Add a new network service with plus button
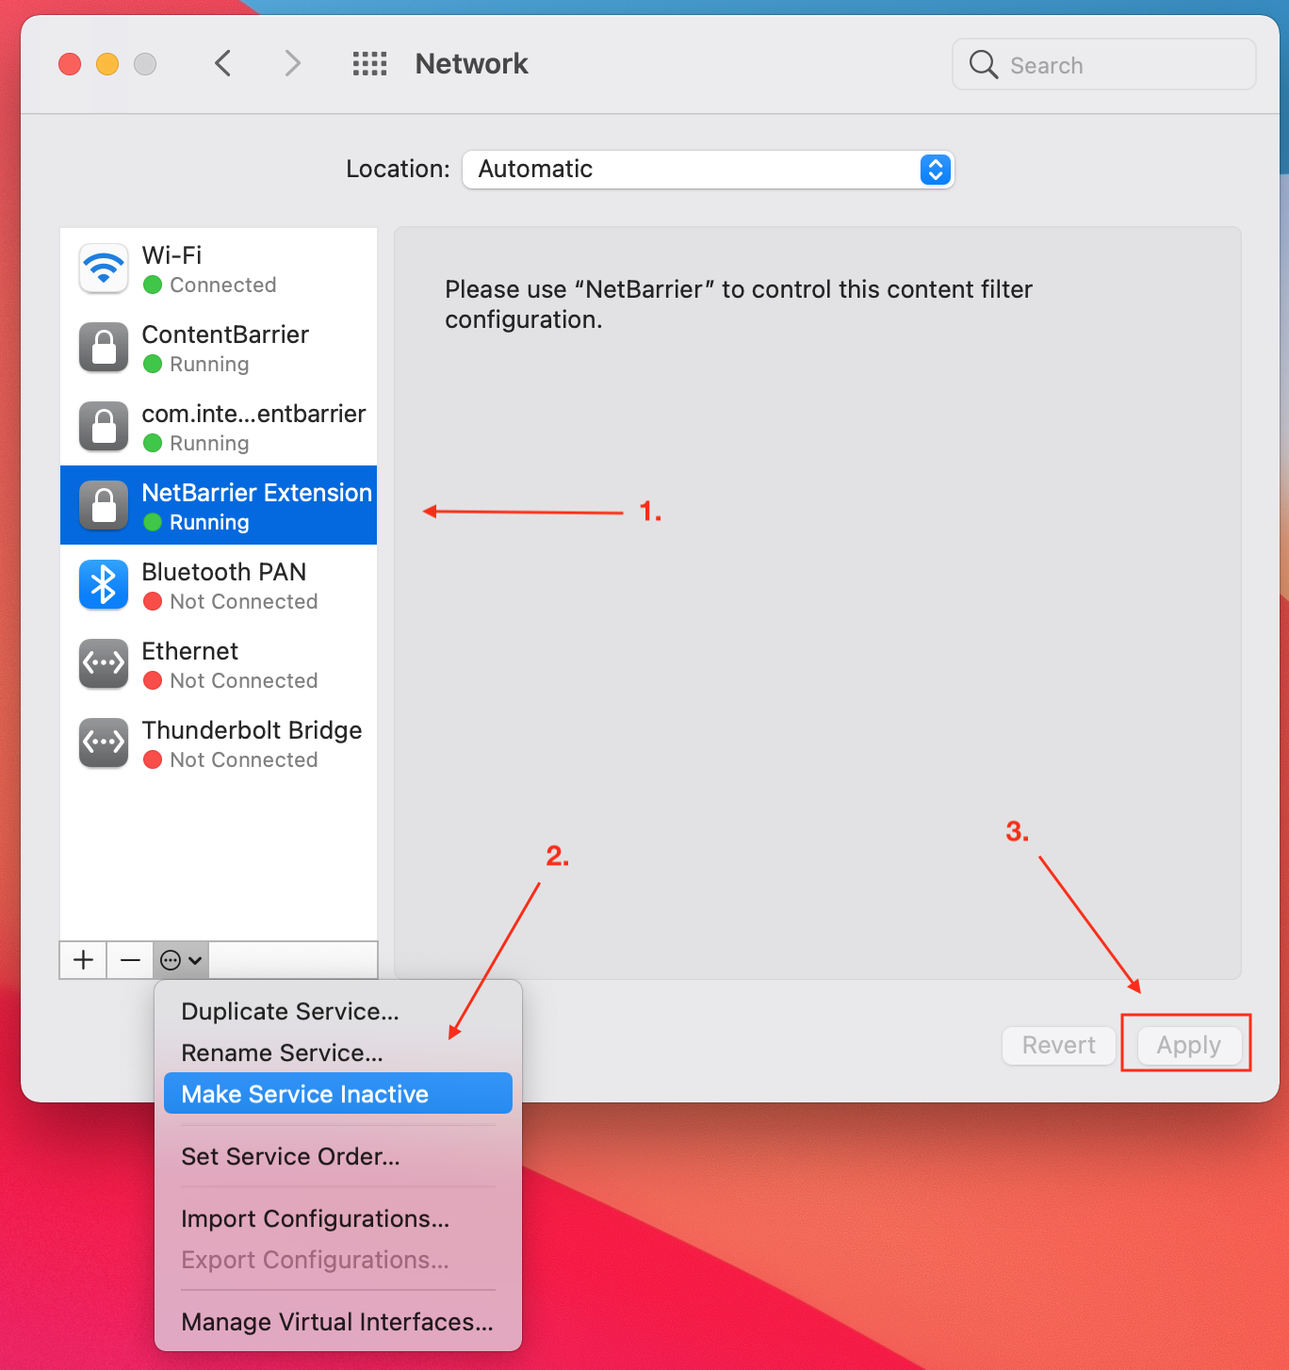The width and height of the screenshot is (1289, 1370). [x=83, y=960]
